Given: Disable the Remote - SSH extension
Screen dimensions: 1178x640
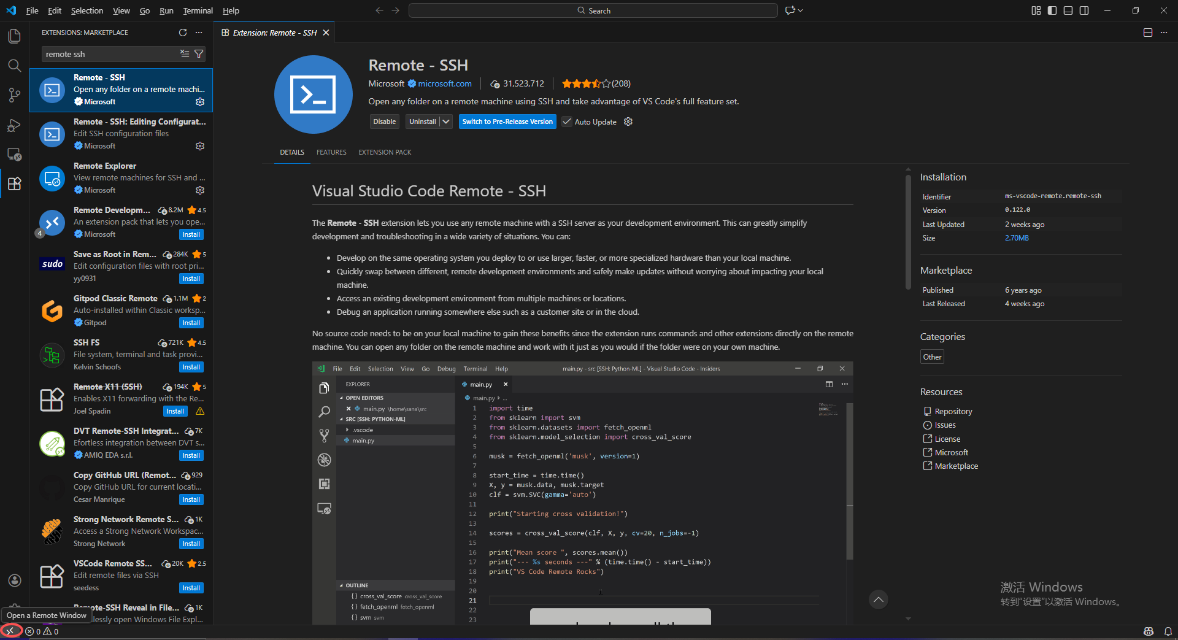Looking at the screenshot, I should click(384, 121).
